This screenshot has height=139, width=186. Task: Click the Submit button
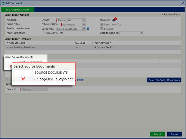point(157,134)
